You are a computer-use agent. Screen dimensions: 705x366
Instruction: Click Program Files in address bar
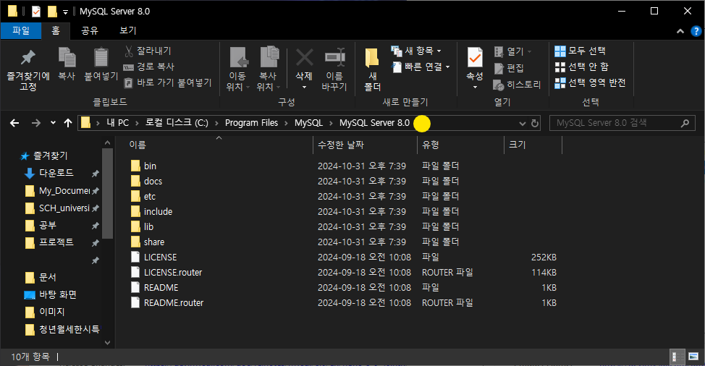(251, 123)
